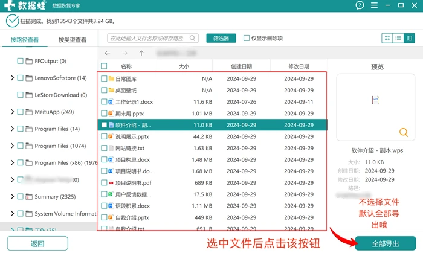Select the LeStoreDownload (0) tree item
The width and height of the screenshot is (423, 256).
tap(60, 95)
